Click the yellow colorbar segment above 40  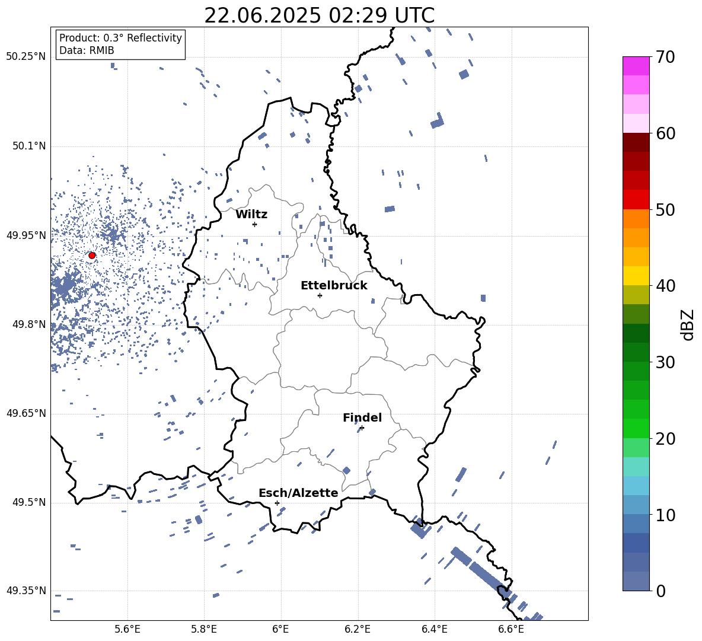tap(636, 276)
